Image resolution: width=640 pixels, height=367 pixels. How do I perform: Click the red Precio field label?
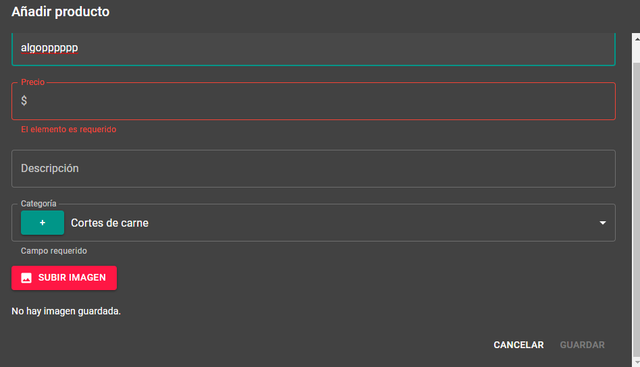(32, 82)
